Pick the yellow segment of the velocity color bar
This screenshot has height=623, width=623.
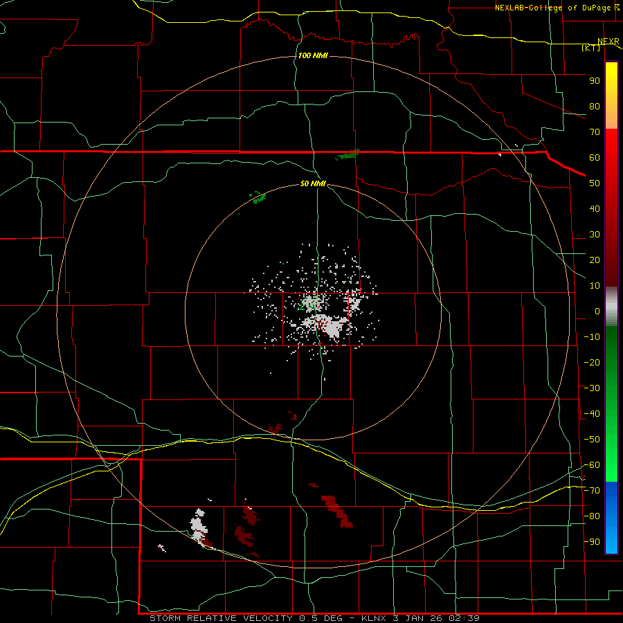point(611,96)
